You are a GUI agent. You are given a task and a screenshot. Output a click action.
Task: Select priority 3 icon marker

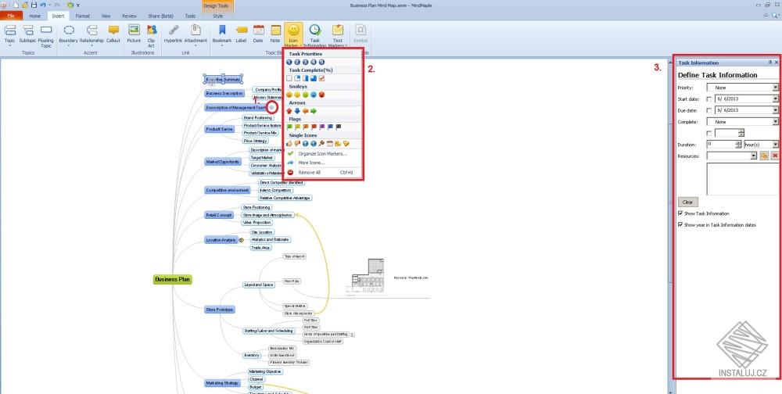click(305, 63)
